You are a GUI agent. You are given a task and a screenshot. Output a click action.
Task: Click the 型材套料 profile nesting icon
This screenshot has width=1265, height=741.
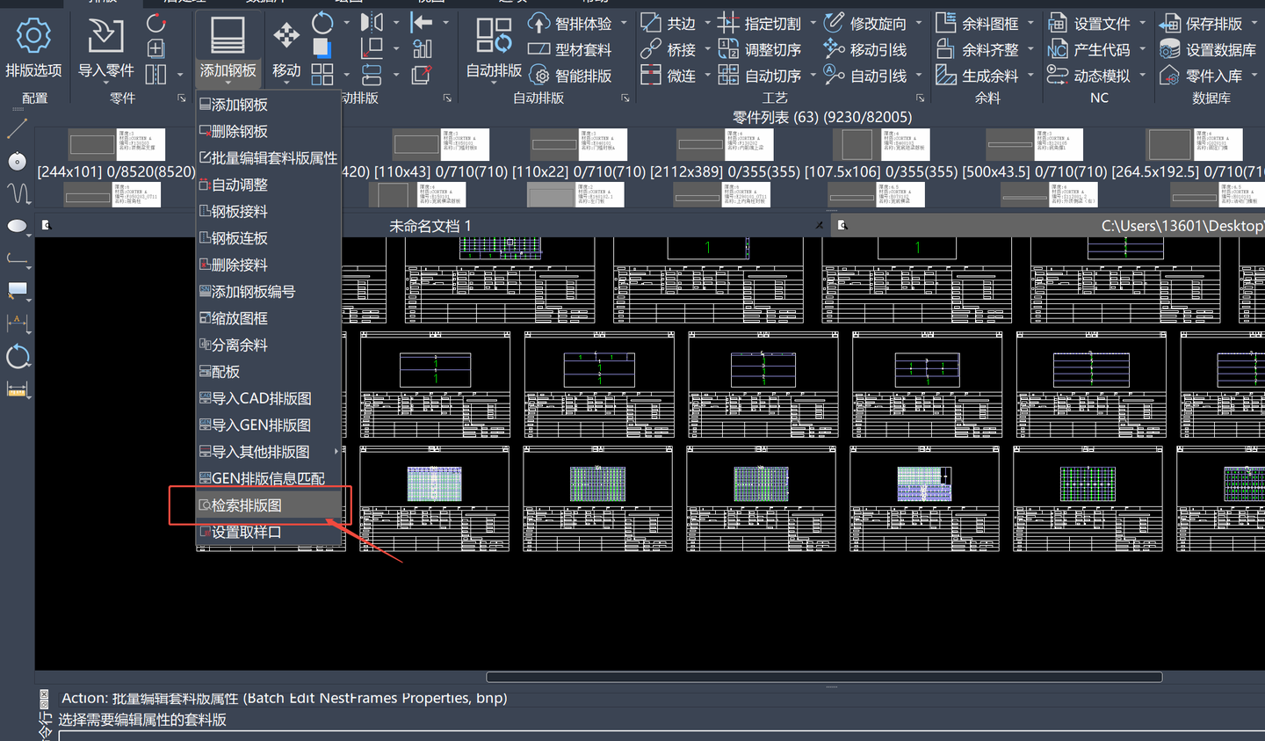click(539, 49)
